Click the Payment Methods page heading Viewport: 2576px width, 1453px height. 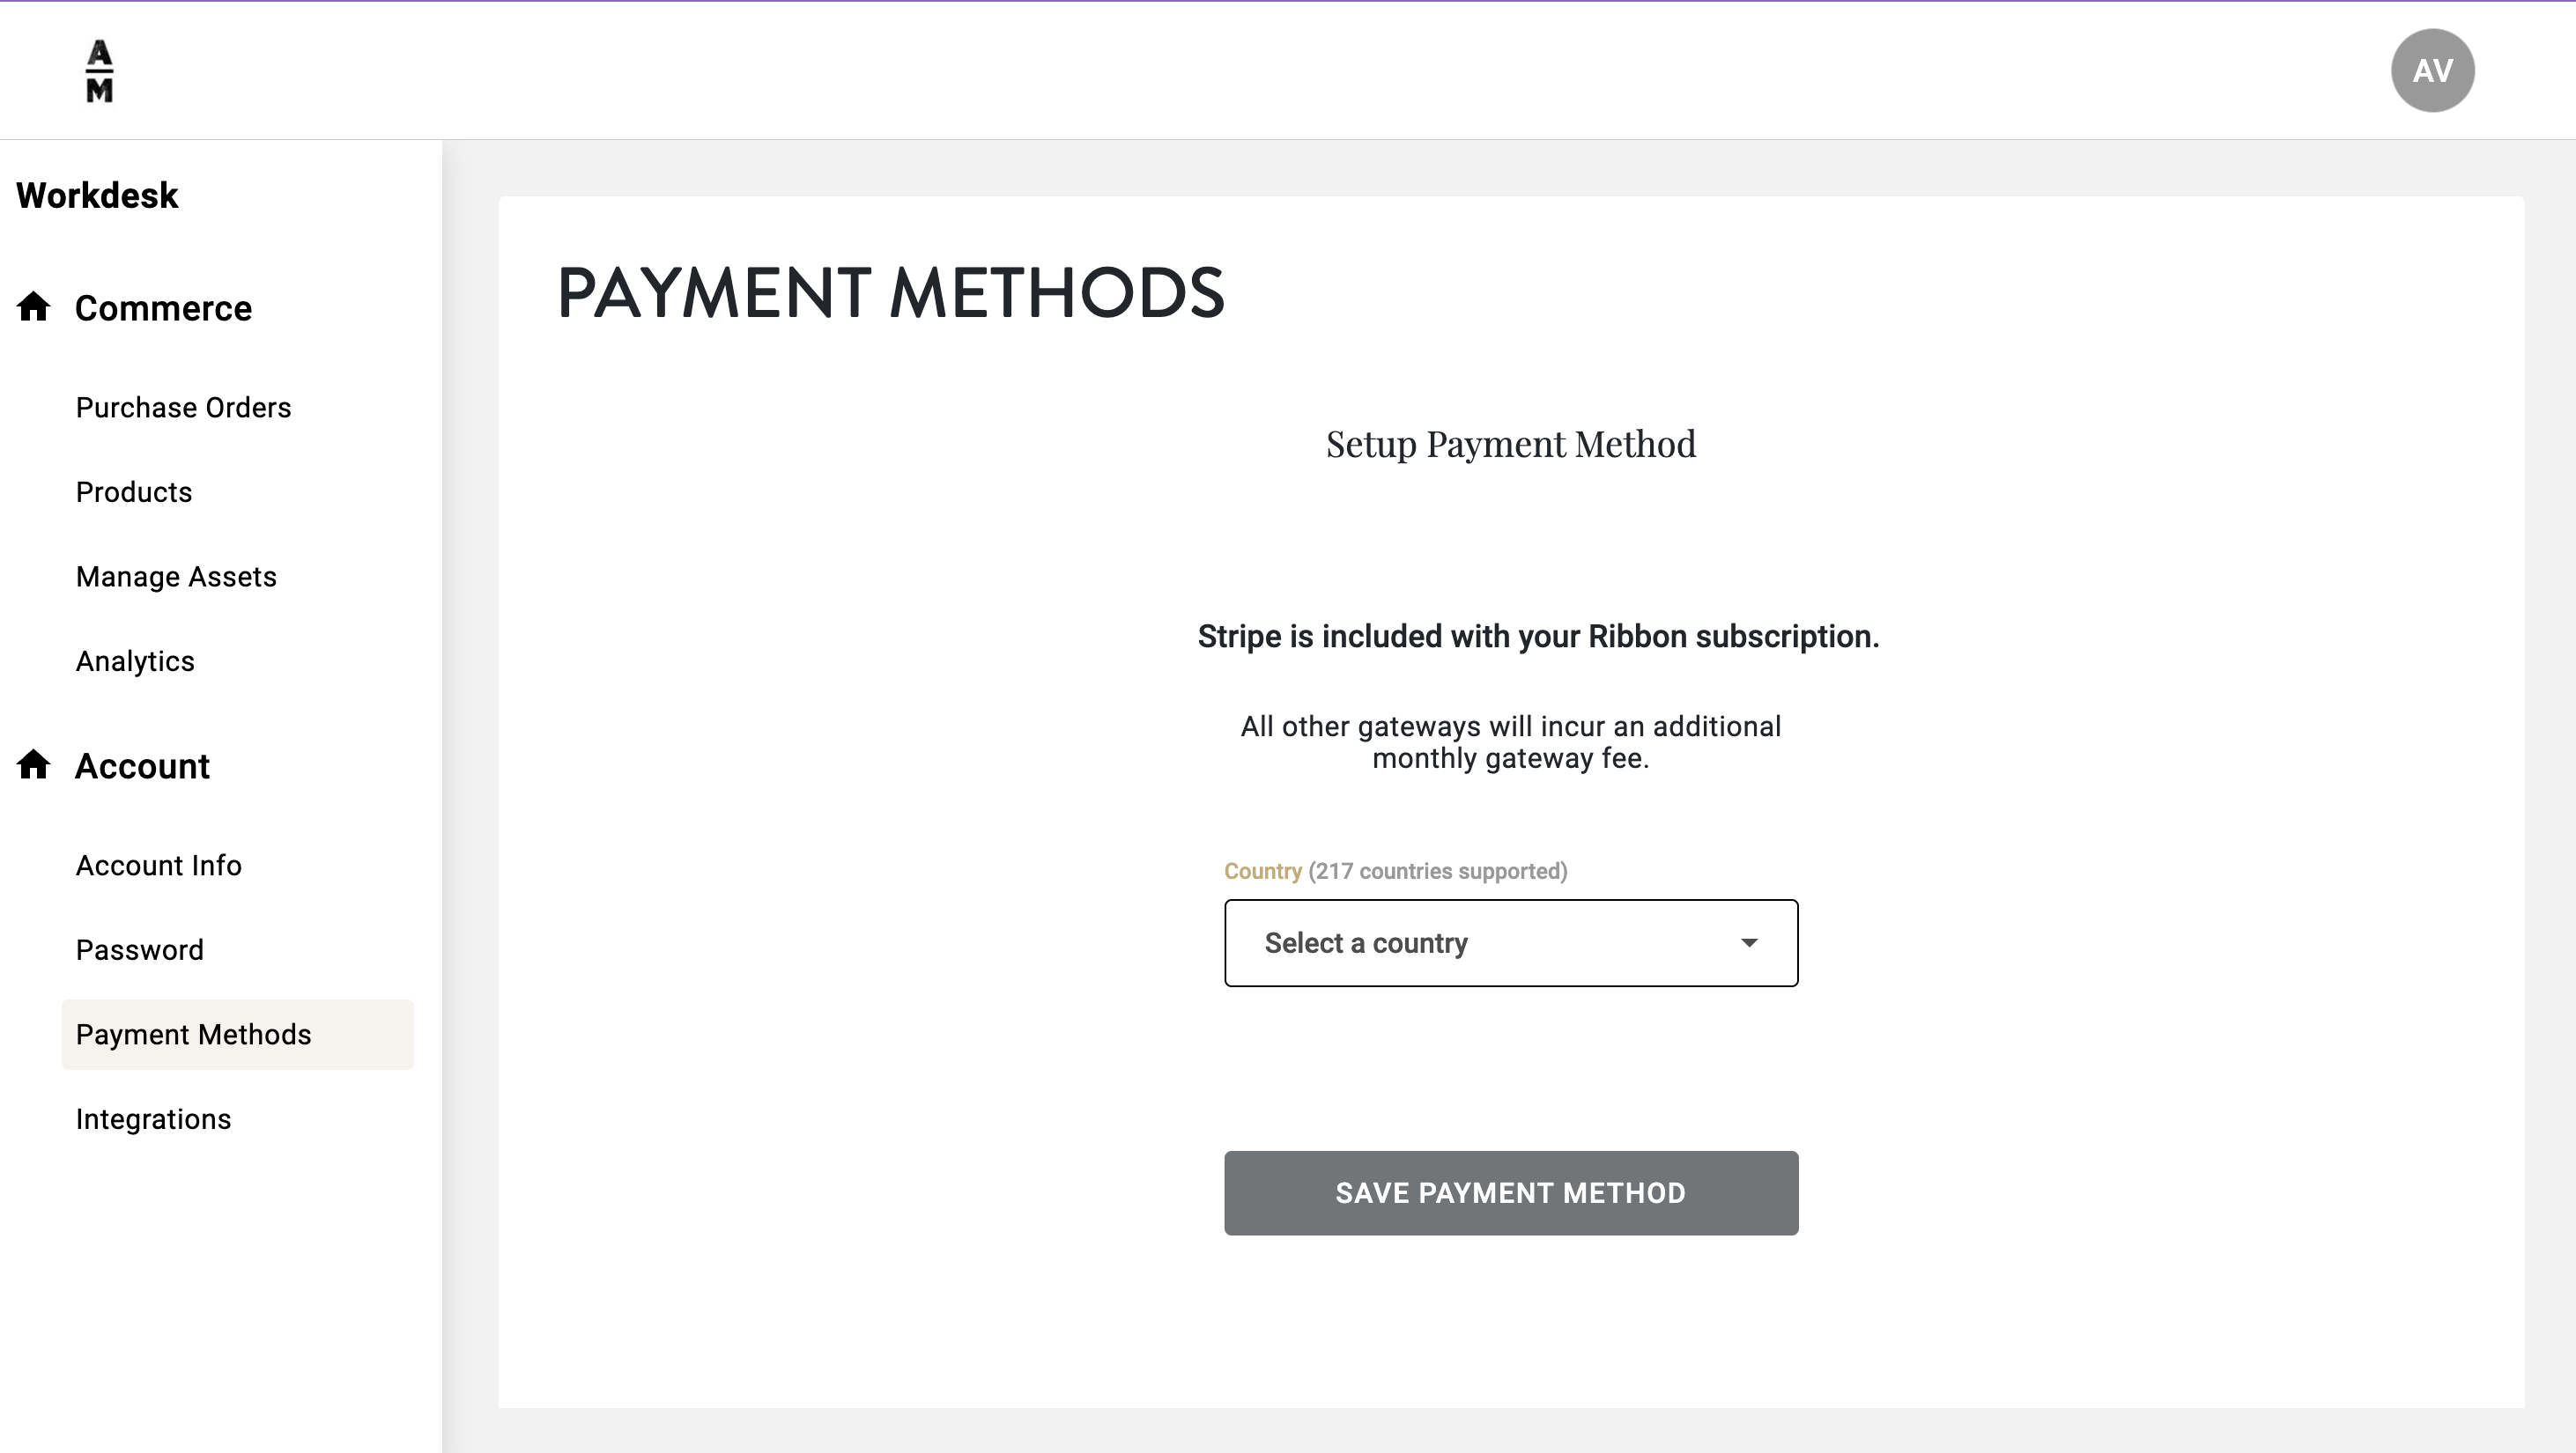coord(890,292)
